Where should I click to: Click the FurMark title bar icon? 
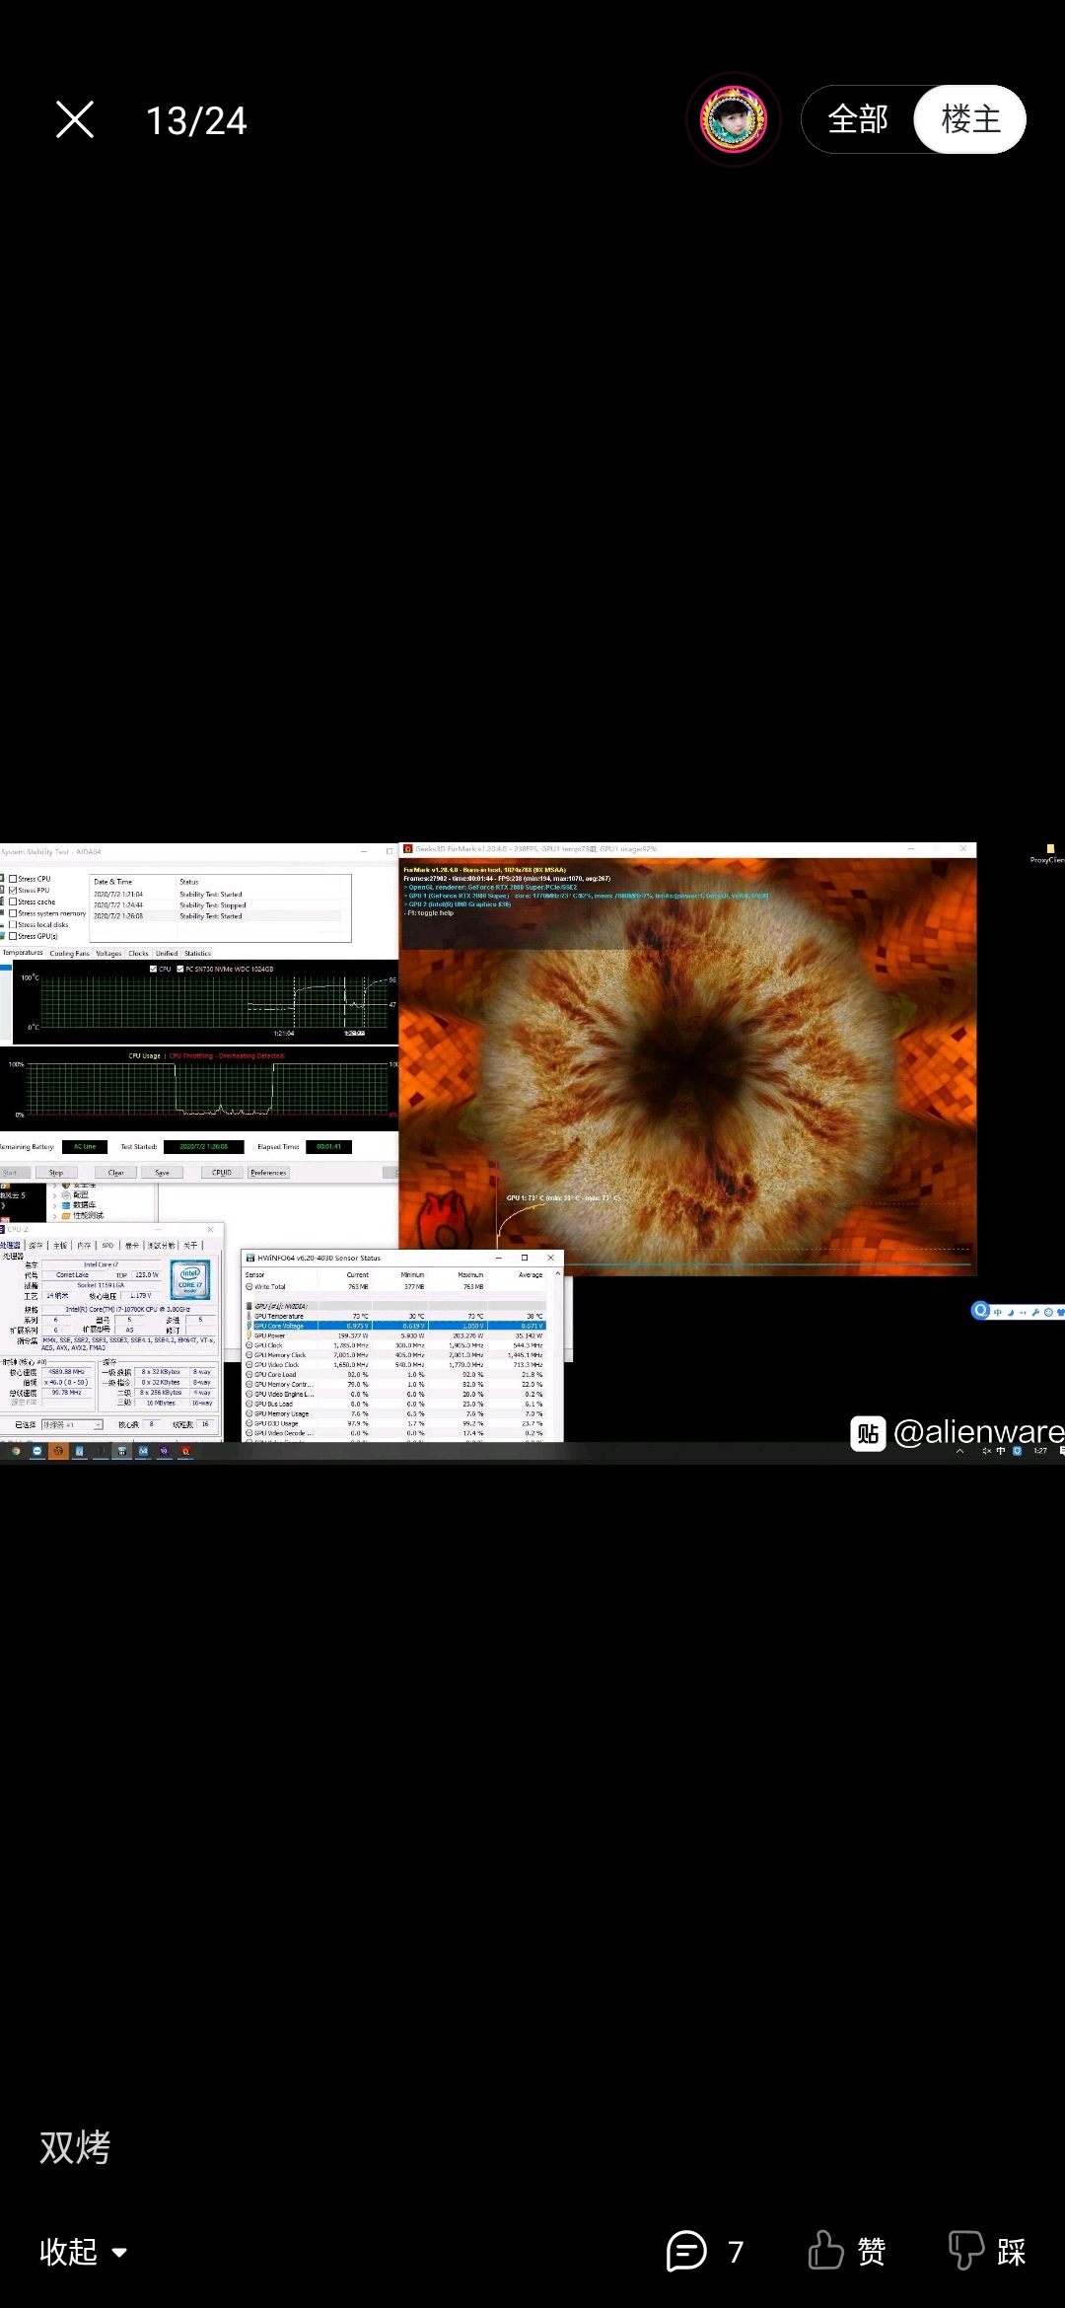(x=407, y=848)
